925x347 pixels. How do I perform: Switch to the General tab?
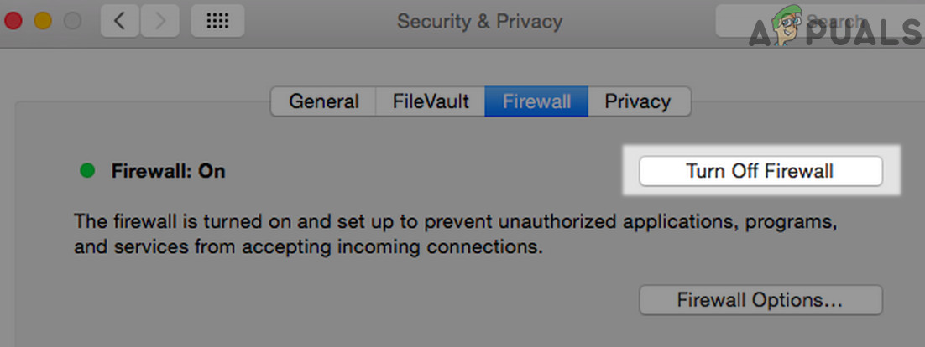pyautogui.click(x=324, y=102)
